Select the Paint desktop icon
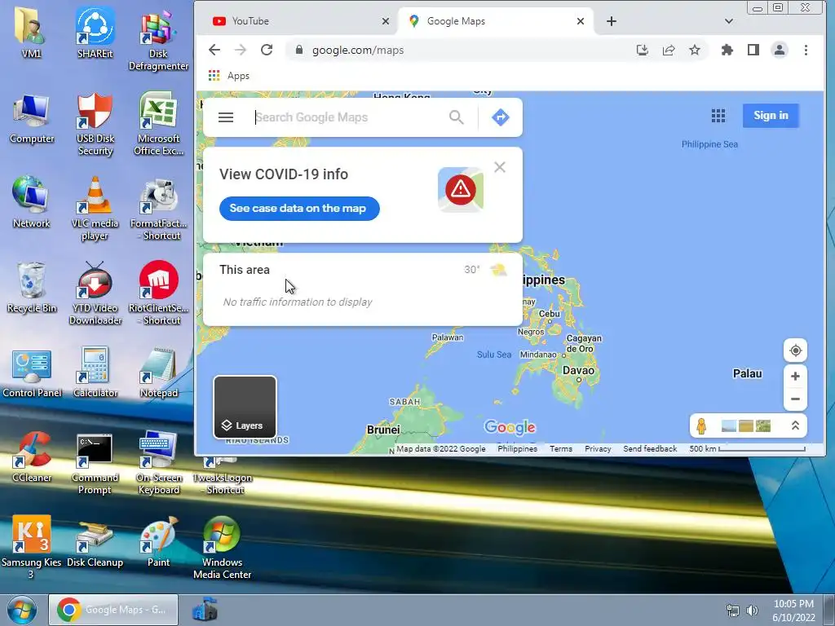Image resolution: width=835 pixels, height=626 pixels. pyautogui.click(x=158, y=541)
